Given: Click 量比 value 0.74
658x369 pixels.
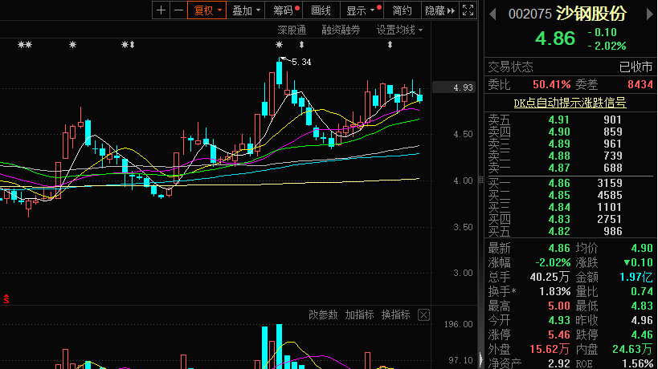Looking at the screenshot, I should 642,291.
